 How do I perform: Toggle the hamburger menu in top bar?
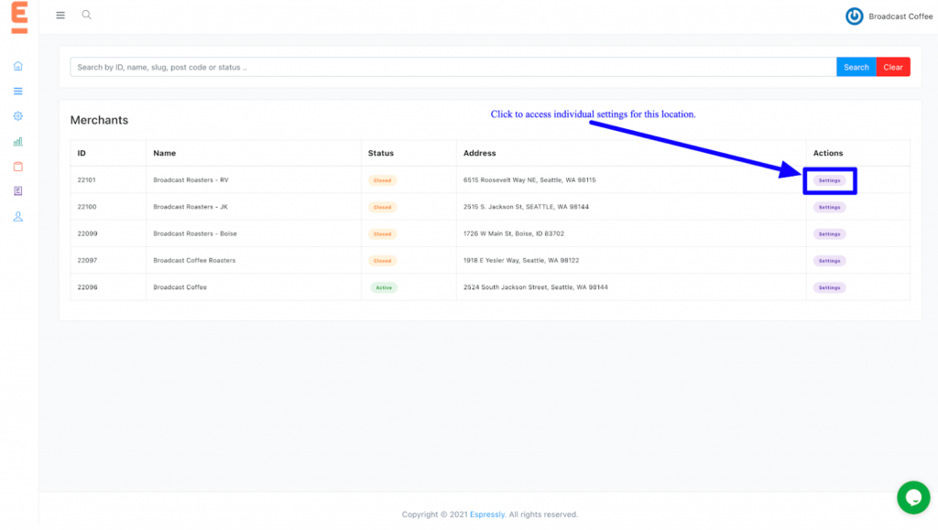click(x=60, y=16)
